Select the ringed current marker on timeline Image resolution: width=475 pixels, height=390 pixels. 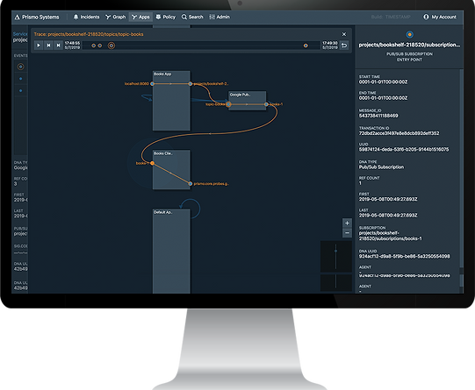[112, 46]
